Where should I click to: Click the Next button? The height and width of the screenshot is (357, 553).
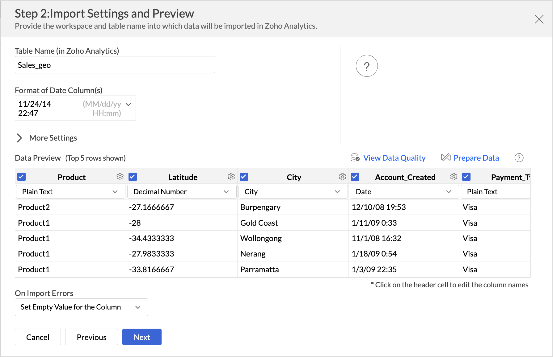coord(142,337)
